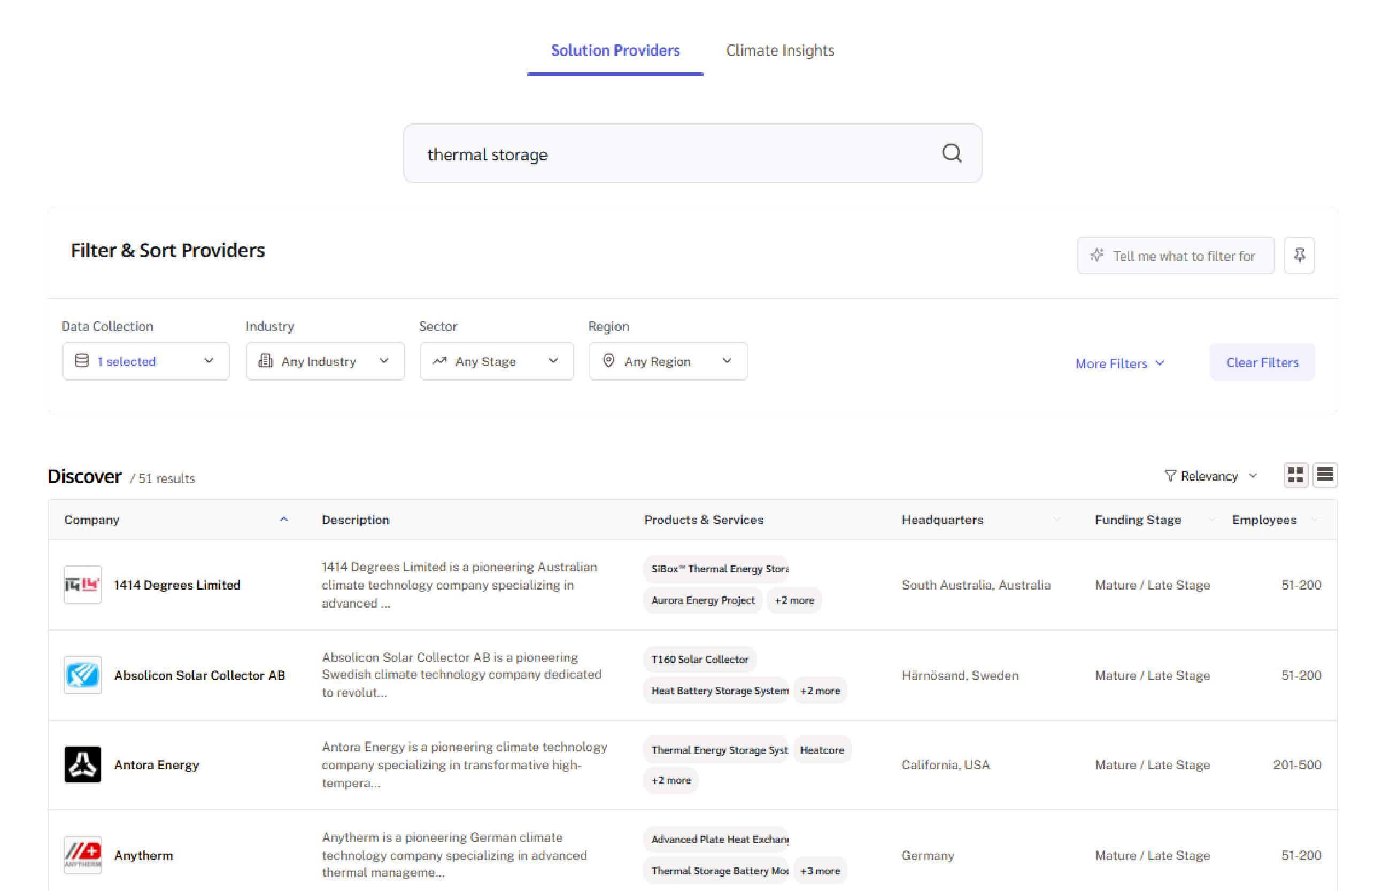Click the search magnifier icon
Image resolution: width=1390 pixels, height=891 pixels.
[952, 153]
